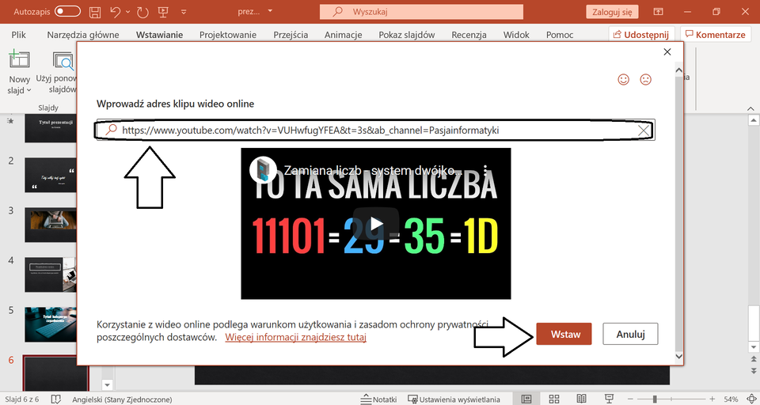Click the Udostępnij button
The width and height of the screenshot is (760, 405).
point(641,34)
